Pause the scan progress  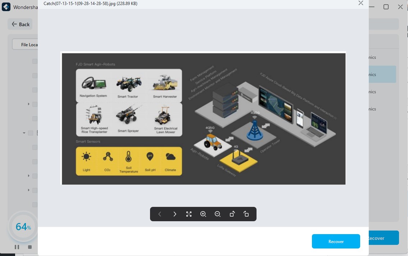[17, 247]
